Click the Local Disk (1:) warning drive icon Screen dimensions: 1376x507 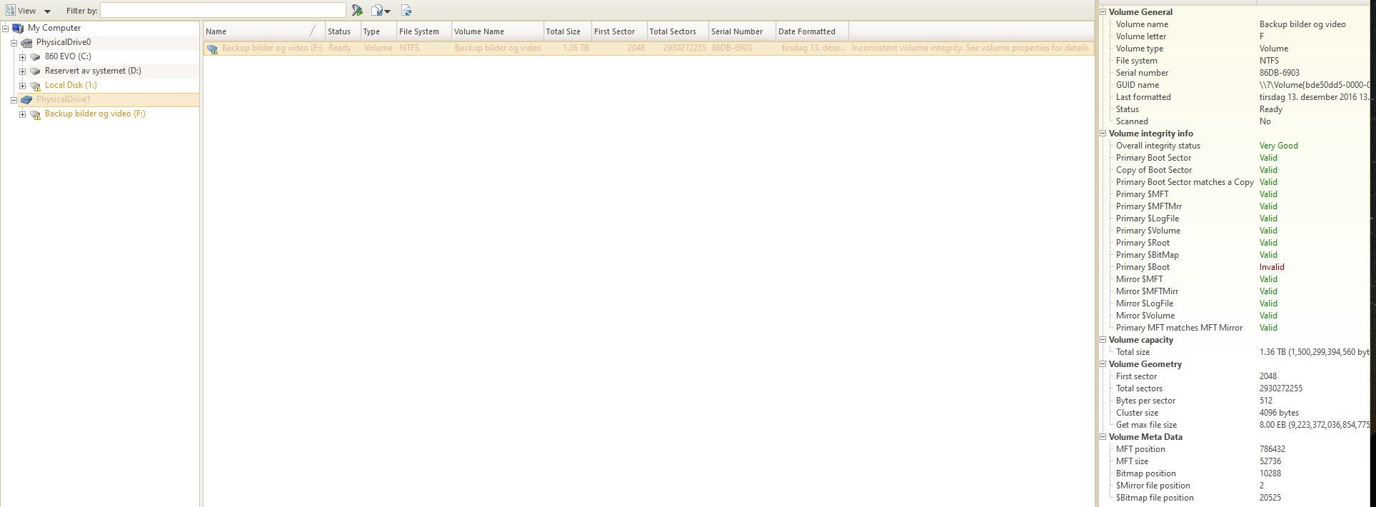click(x=35, y=86)
